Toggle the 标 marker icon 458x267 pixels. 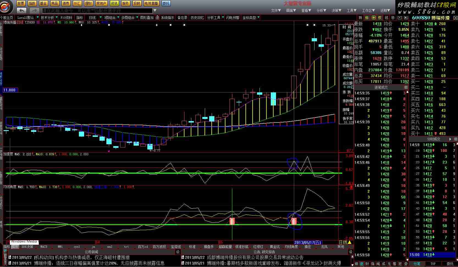(x=367, y=18)
